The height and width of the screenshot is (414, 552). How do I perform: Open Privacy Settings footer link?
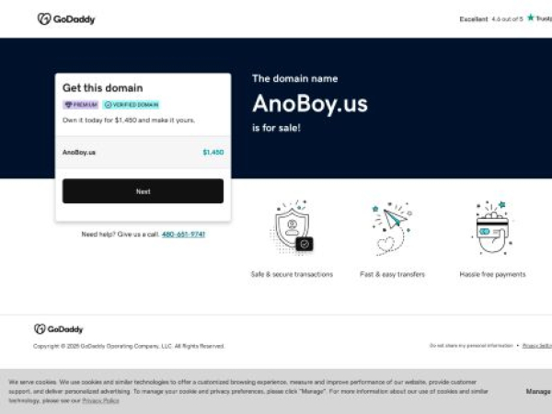[537, 346]
